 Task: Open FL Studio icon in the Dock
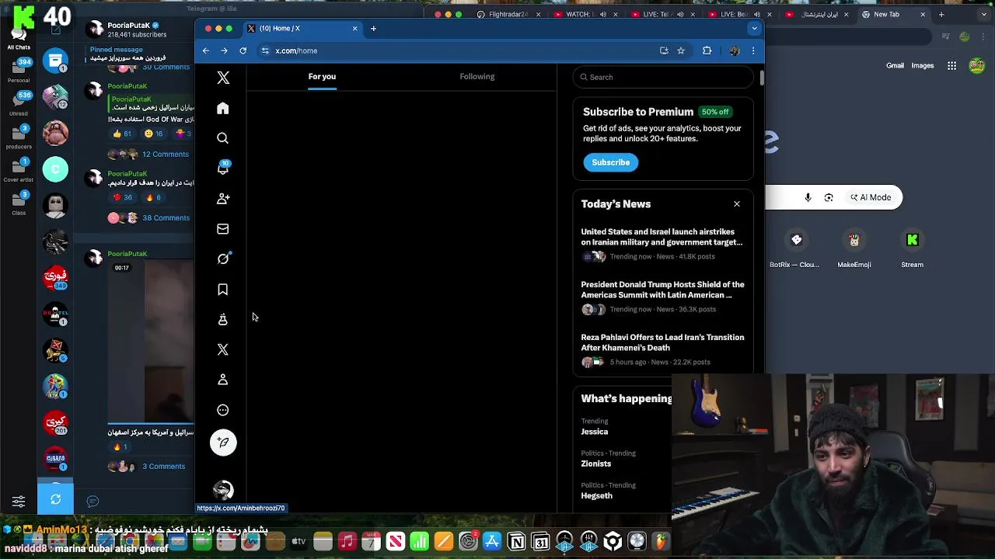(x=661, y=541)
